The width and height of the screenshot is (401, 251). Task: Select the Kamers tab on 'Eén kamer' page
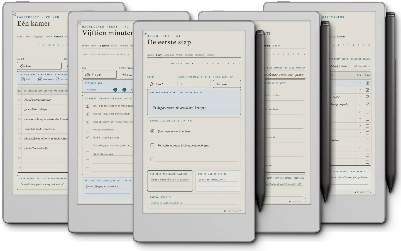pos(58,36)
